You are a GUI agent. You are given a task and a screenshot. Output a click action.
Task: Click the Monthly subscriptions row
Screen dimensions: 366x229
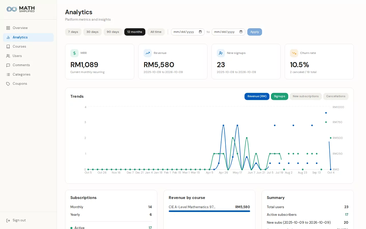(x=111, y=207)
